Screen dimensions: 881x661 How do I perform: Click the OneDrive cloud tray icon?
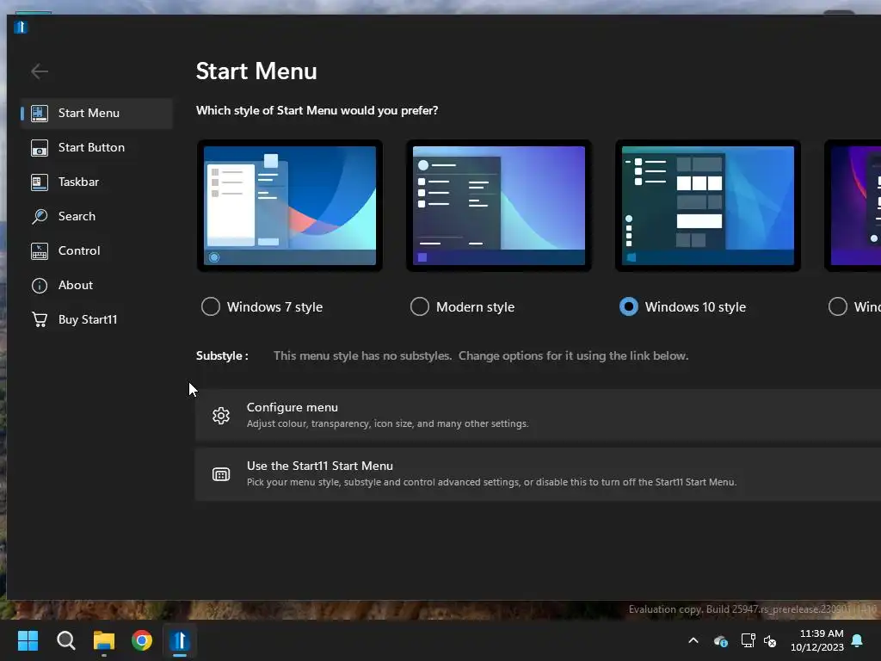[721, 640]
